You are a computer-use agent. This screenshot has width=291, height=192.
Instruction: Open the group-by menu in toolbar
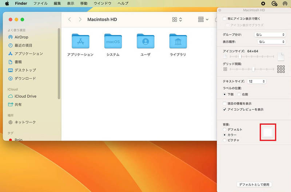pyautogui.click(x=203, y=19)
